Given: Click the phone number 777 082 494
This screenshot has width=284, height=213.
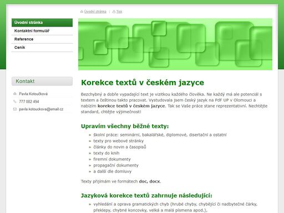Looking at the screenshot, I should coord(29,102).
